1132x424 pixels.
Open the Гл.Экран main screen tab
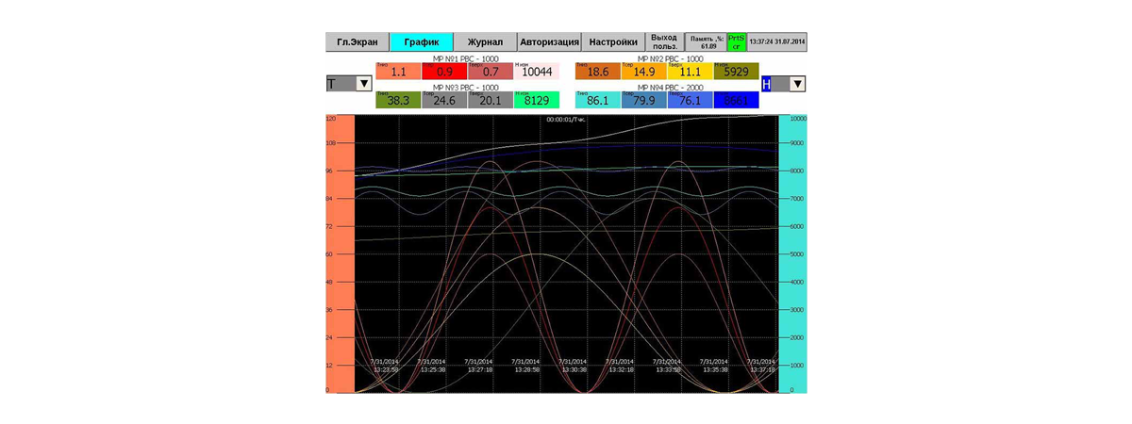pyautogui.click(x=358, y=42)
